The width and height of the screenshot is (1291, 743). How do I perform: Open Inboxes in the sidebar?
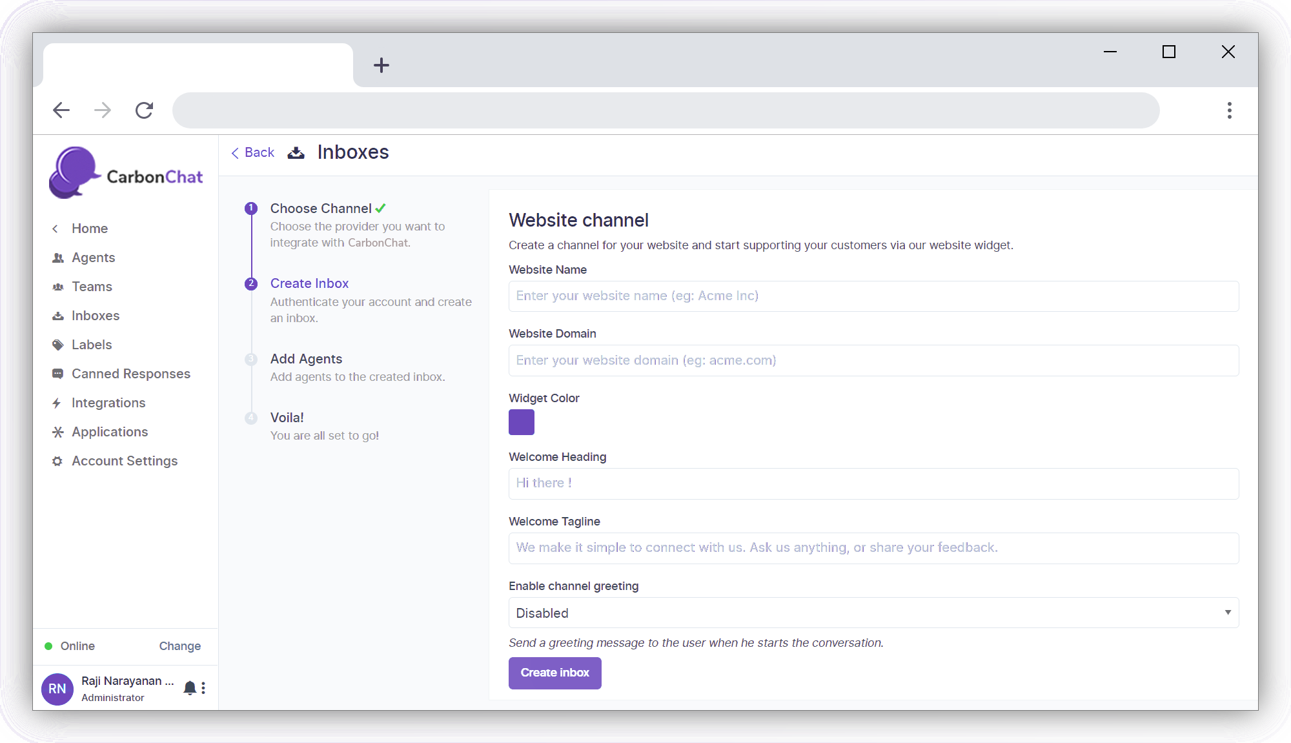96,316
